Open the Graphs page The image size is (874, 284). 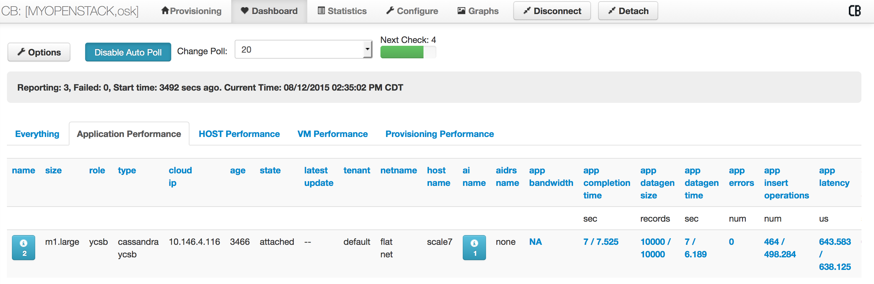coord(478,11)
